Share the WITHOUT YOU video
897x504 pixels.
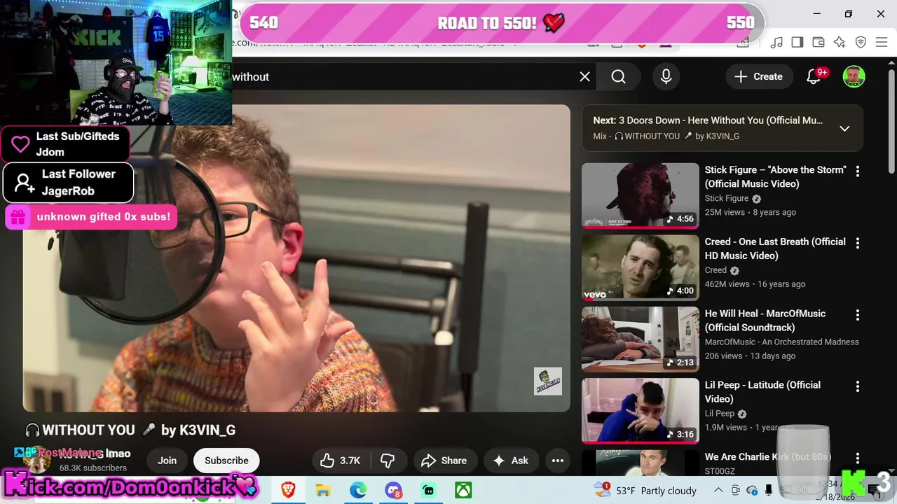444,461
